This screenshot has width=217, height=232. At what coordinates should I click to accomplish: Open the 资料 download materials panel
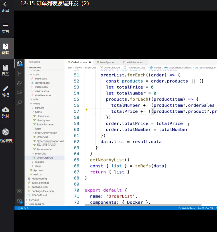tap(5, 112)
